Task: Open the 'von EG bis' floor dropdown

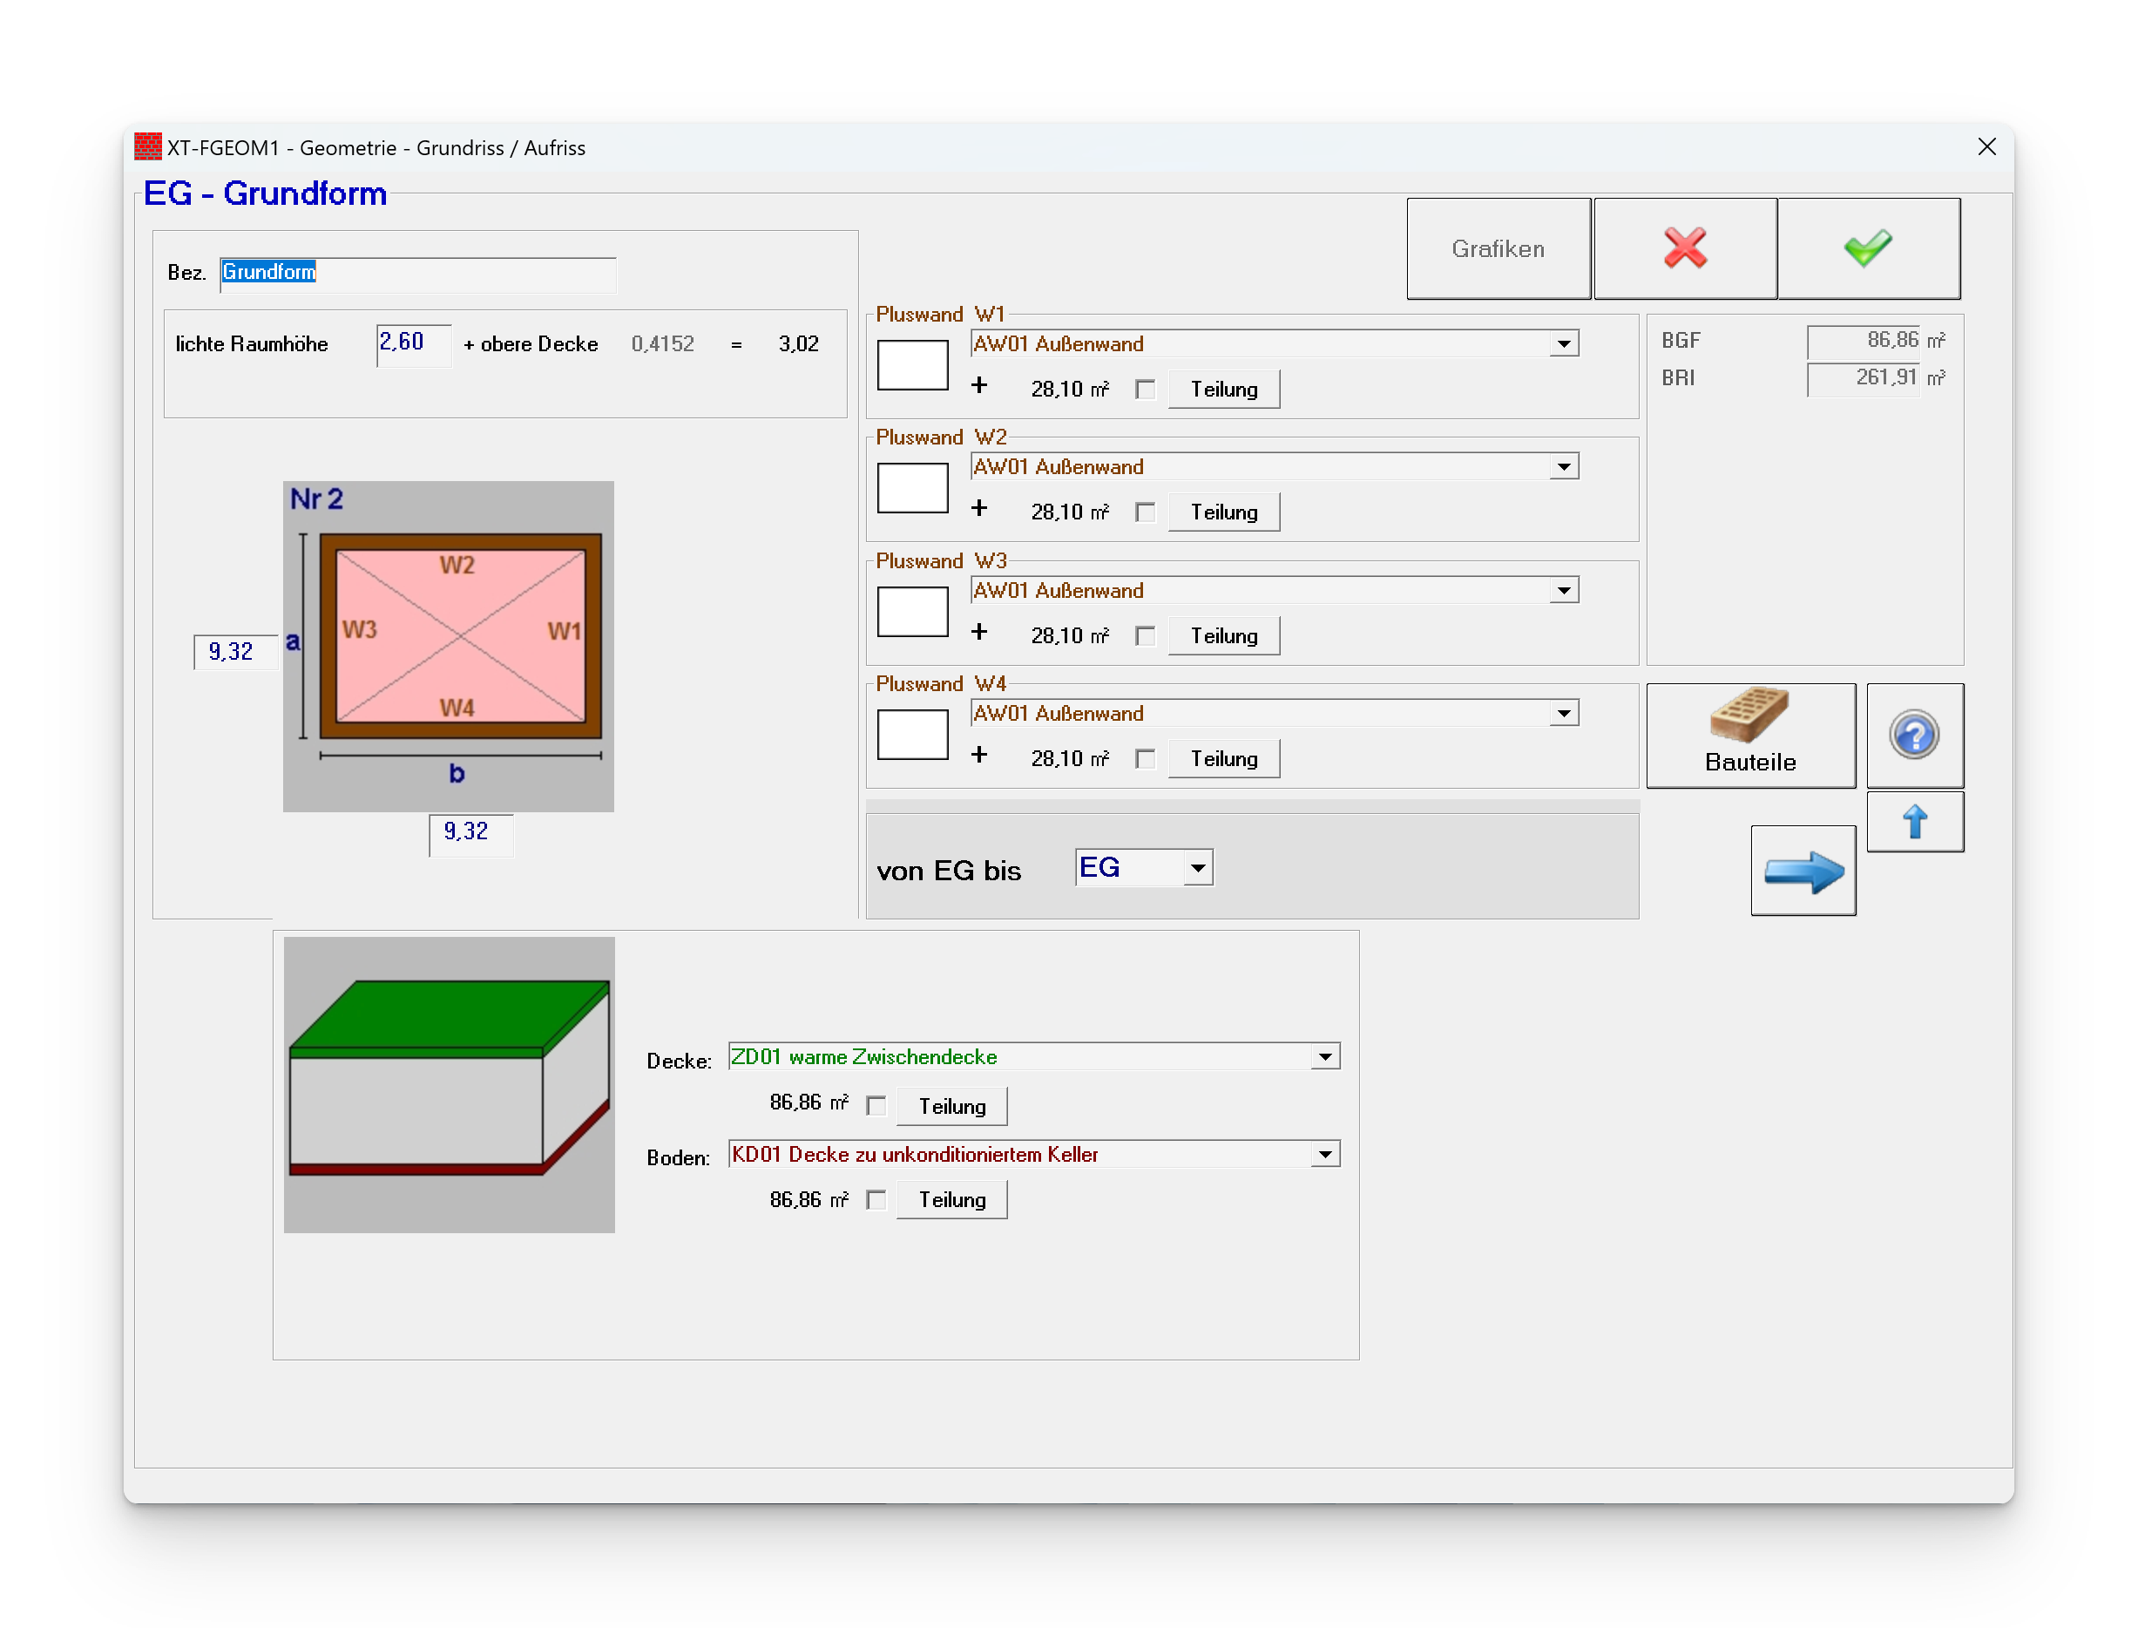Action: [1196, 868]
